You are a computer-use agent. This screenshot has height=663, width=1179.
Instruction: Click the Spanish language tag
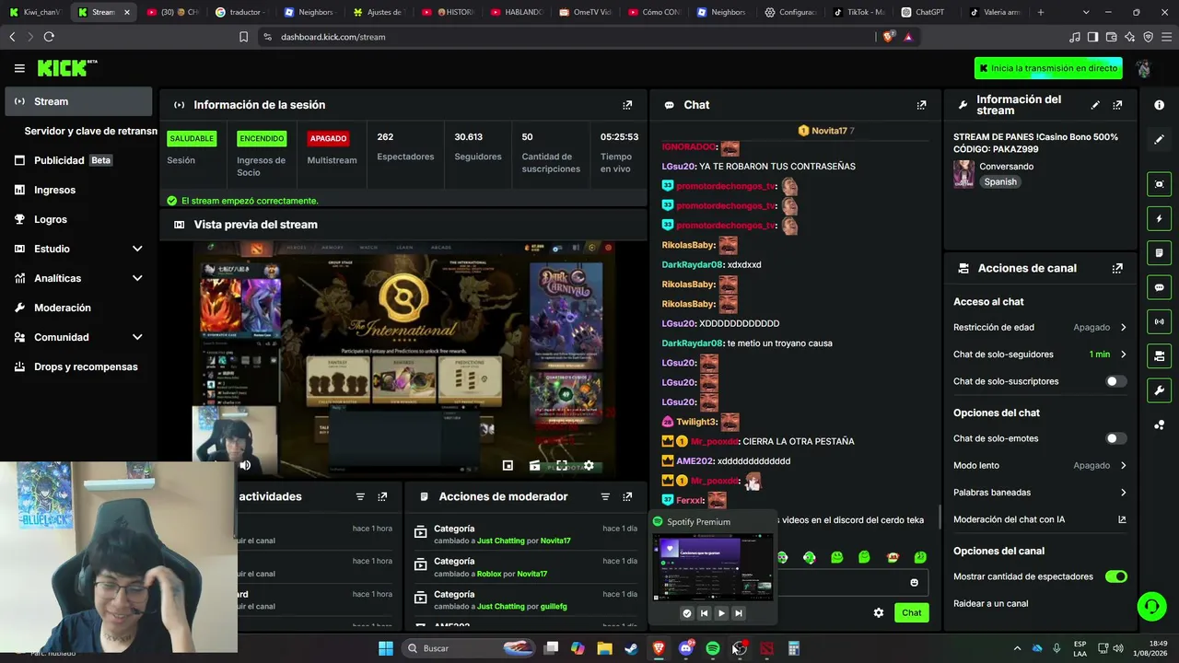click(1000, 182)
